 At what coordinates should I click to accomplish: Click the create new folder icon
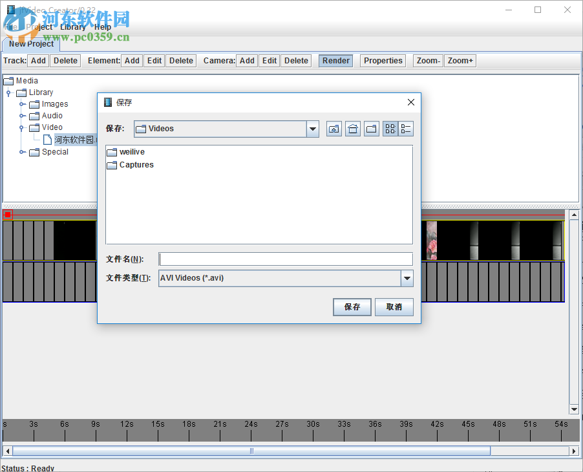[371, 129]
